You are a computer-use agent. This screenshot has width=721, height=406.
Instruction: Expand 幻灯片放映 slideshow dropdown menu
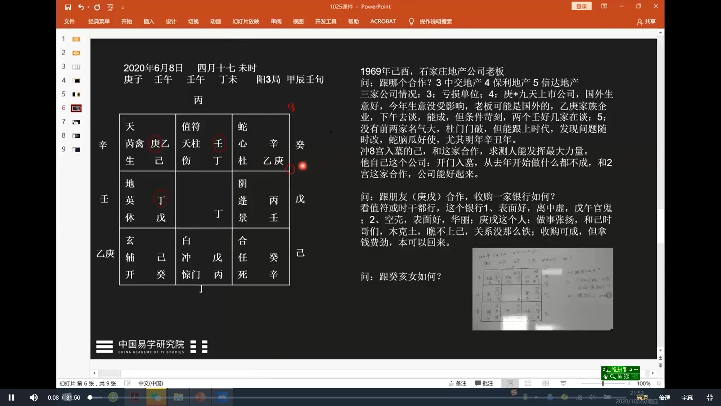tap(246, 21)
